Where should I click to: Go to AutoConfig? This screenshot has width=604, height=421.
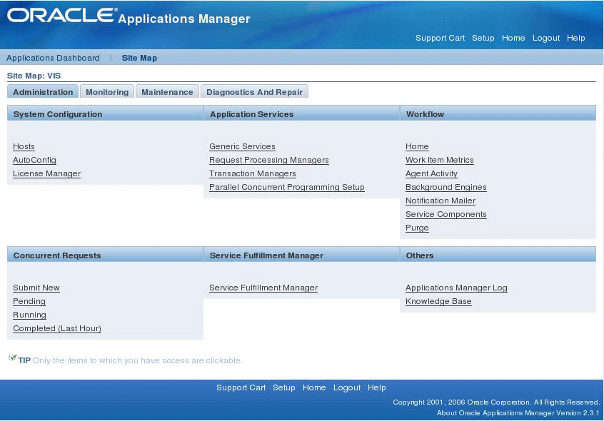(x=34, y=160)
